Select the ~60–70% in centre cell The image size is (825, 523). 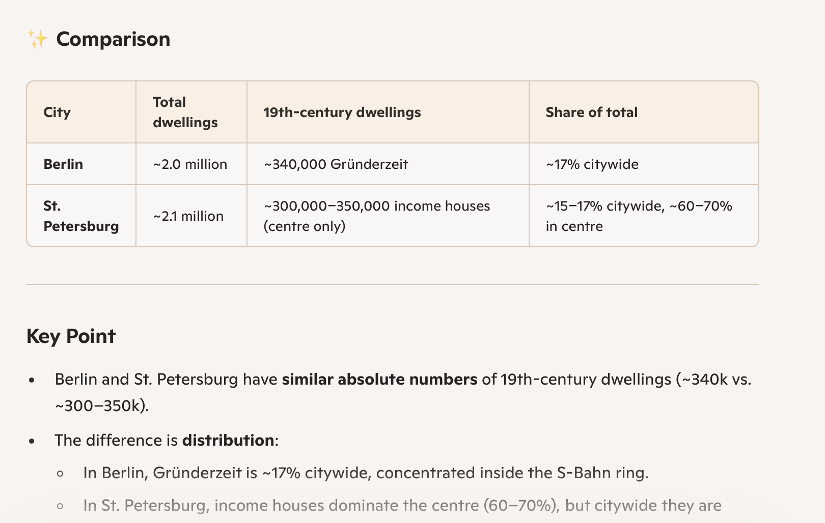coord(639,216)
